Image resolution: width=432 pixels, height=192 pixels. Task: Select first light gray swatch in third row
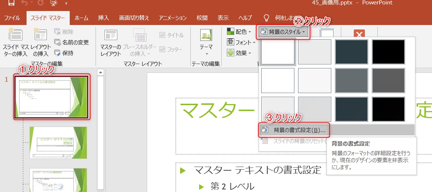278,109
